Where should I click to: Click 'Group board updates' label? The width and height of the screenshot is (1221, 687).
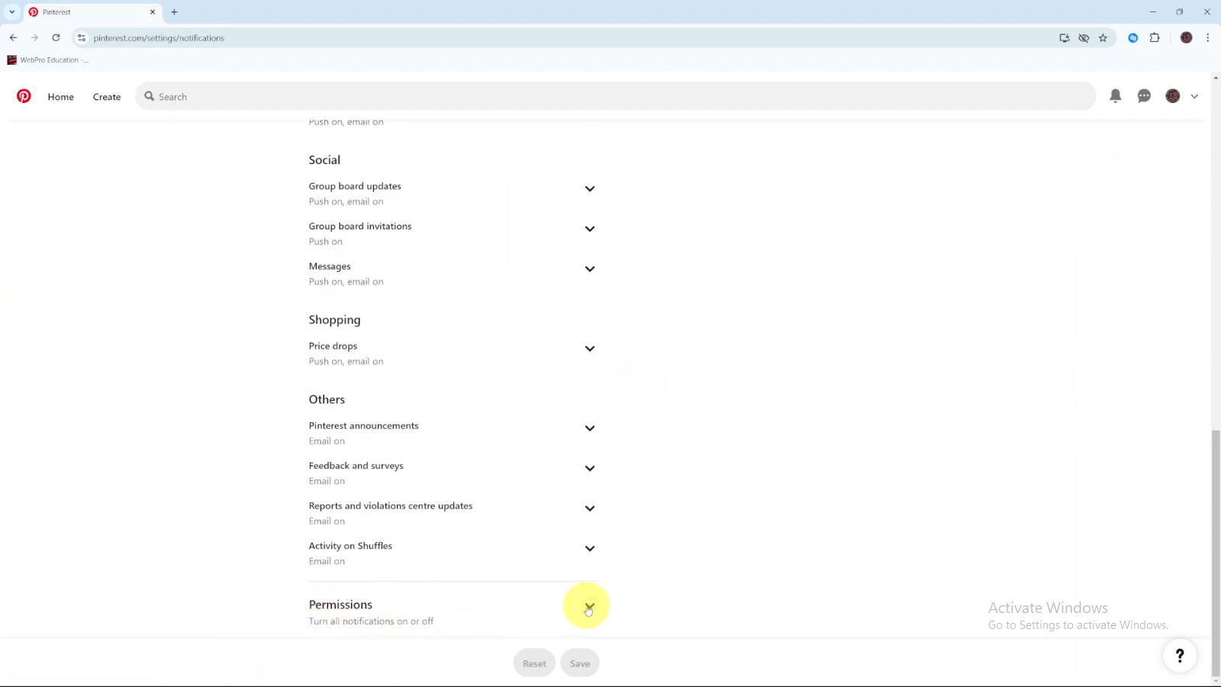355,186
